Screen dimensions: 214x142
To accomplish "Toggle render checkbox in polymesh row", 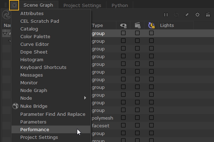I will 137,118.
